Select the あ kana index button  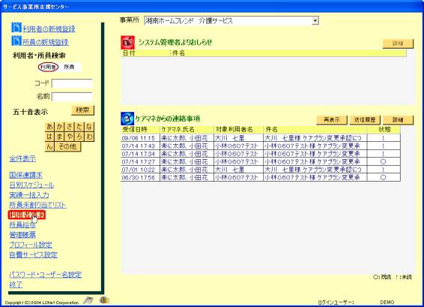49,127
